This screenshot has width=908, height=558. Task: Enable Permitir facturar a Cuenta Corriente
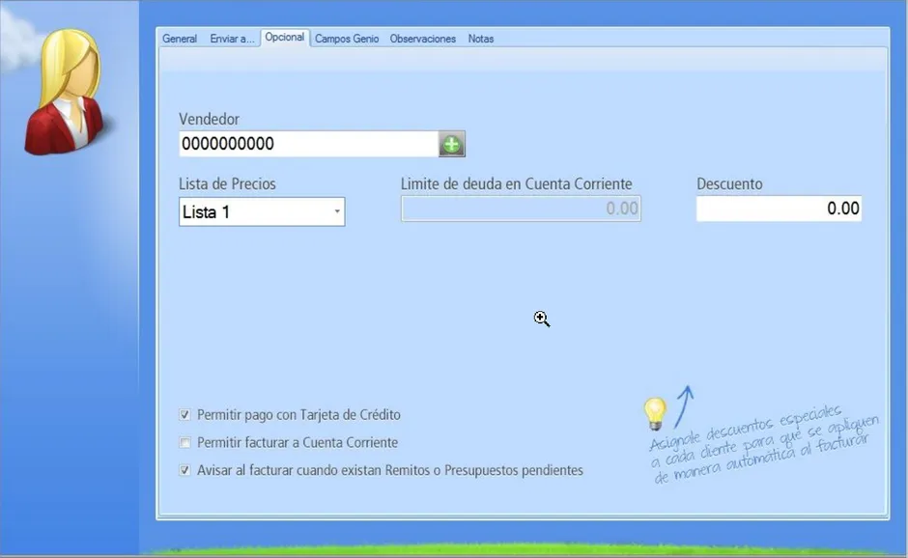184,443
